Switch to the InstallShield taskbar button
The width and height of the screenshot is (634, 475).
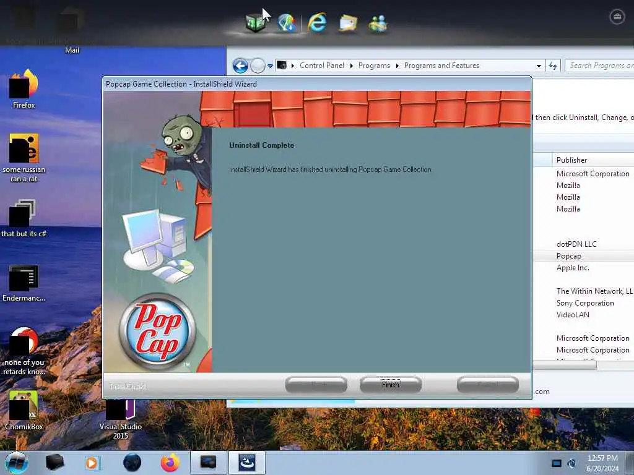point(246,463)
